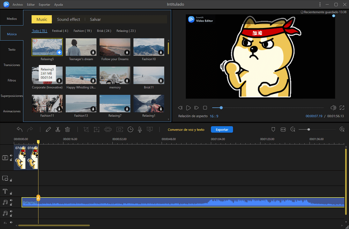Click the zoom-in magnifier on timeline
Image resolution: width=349 pixels, height=229 pixels.
(342, 129)
